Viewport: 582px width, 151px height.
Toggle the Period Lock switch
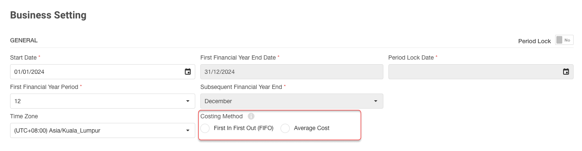(564, 40)
